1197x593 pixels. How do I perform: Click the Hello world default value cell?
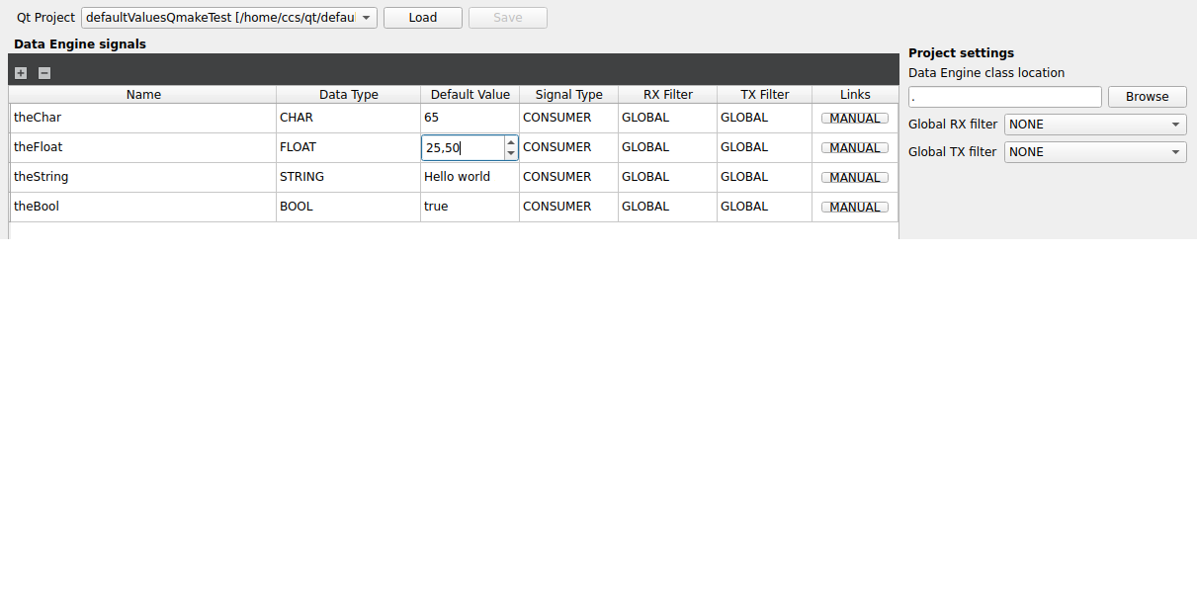pos(470,176)
